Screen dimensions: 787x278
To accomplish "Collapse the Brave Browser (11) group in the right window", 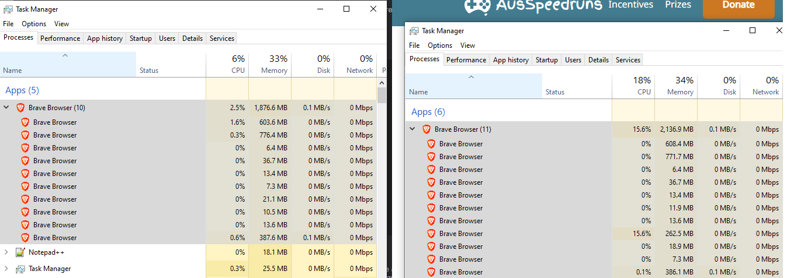I will point(412,129).
